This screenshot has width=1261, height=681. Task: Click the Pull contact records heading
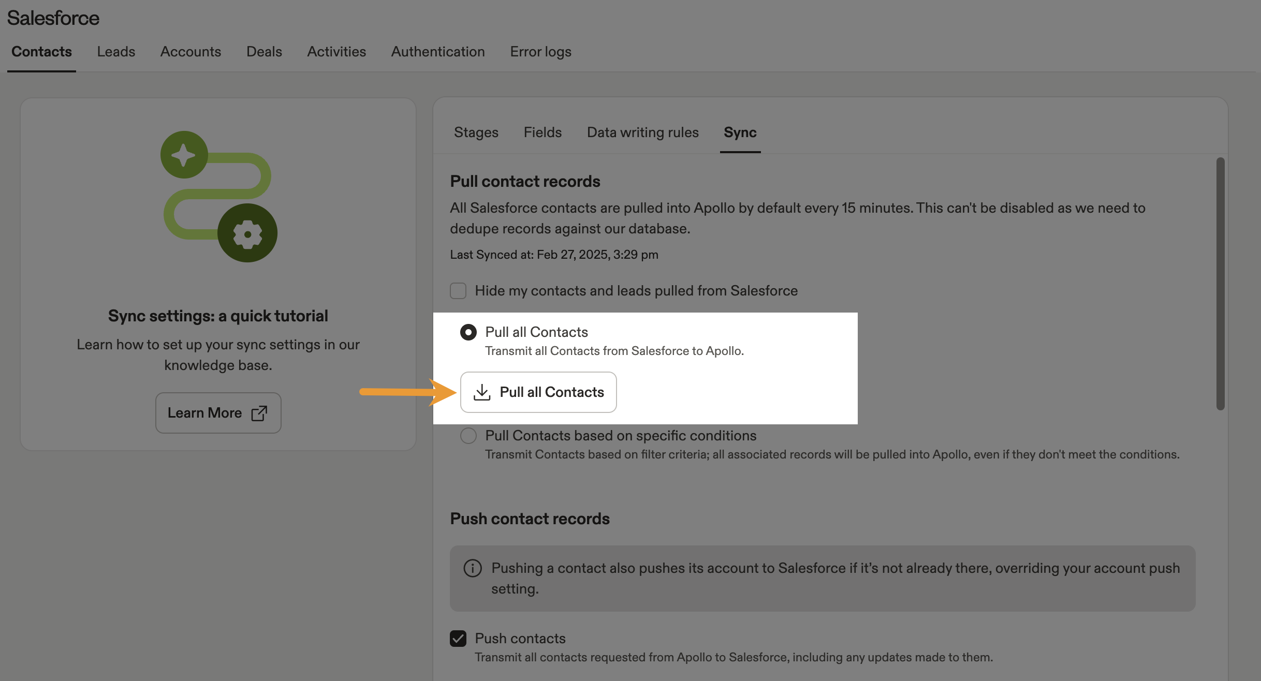tap(525, 181)
